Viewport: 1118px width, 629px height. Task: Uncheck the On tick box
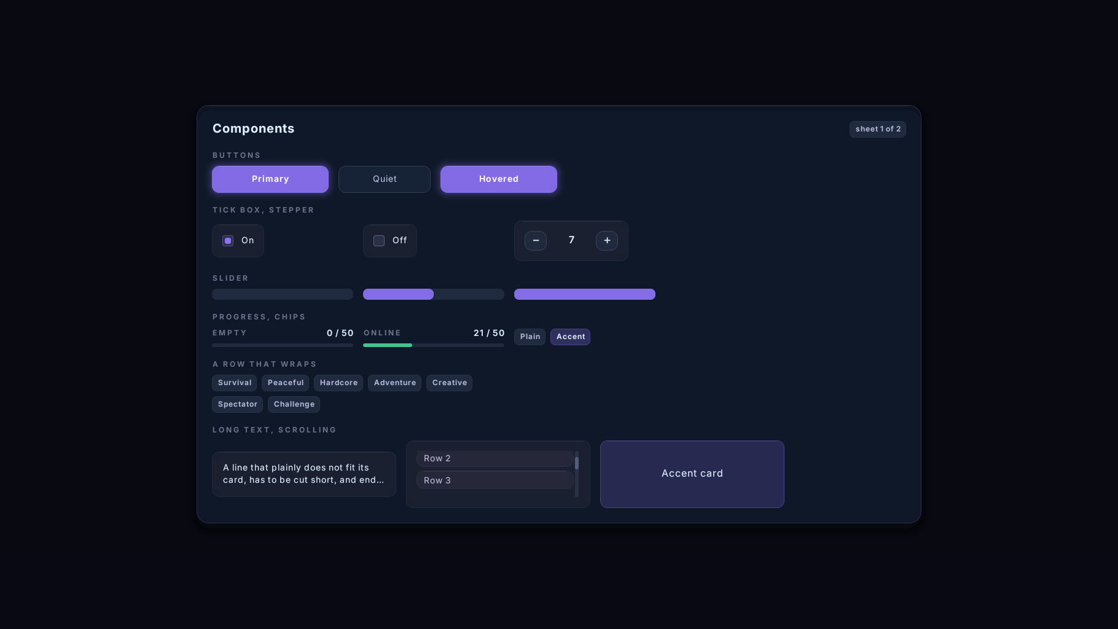point(228,241)
